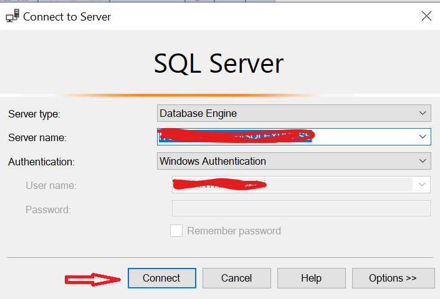Click the "Connect to Server" title text
This screenshot has width=440, height=299.
[67, 17]
